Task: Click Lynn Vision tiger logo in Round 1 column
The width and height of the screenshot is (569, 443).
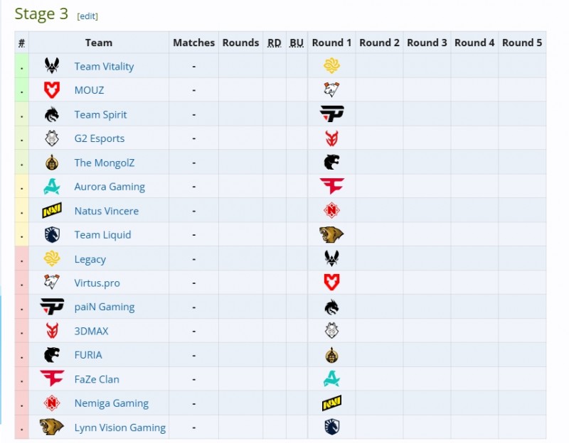Action: tap(331, 235)
